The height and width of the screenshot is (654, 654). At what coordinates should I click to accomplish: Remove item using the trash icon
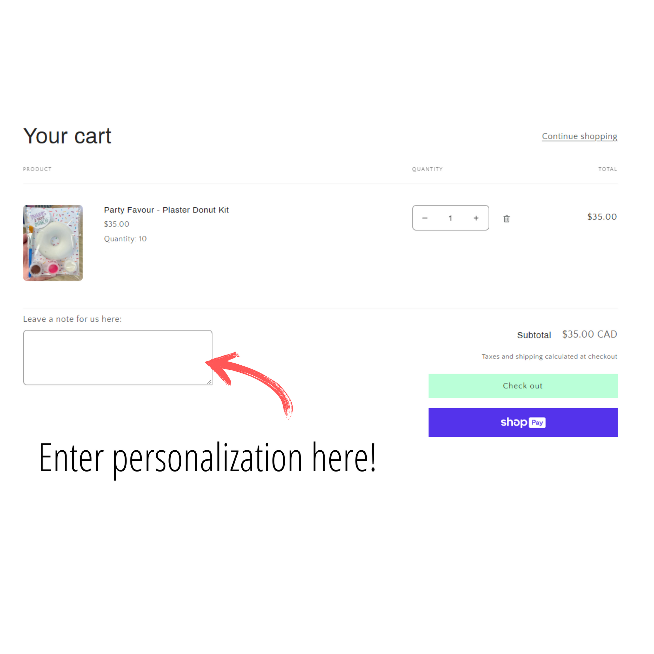tap(506, 219)
